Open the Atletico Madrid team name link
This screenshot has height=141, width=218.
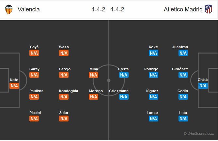click(x=183, y=9)
